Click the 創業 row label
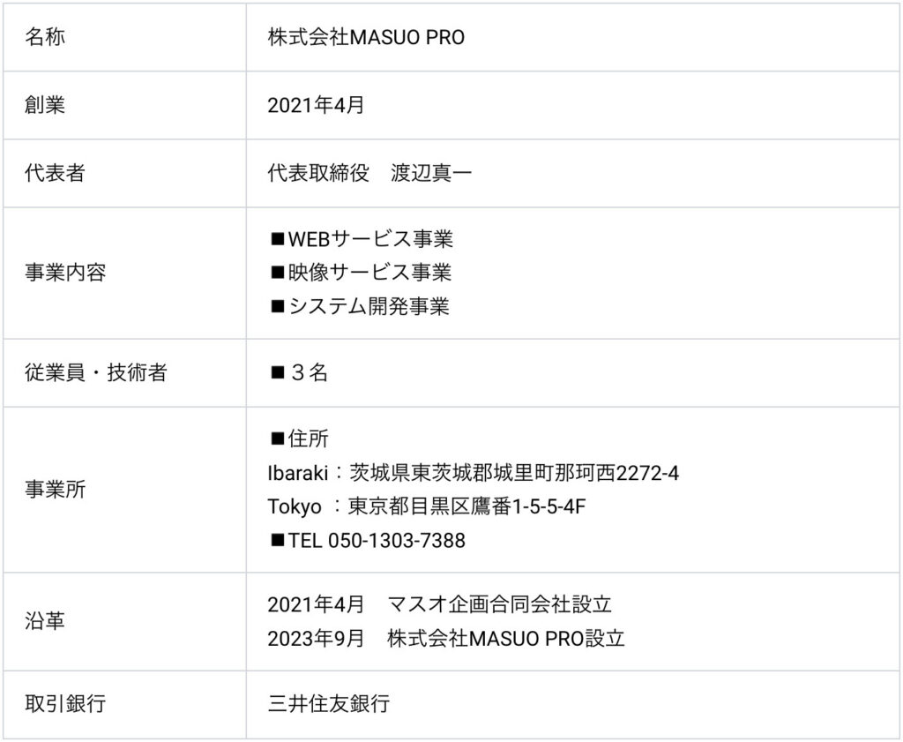 tap(45, 105)
